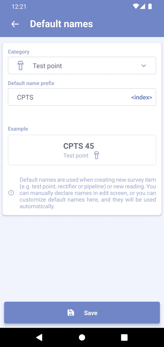Click the test point icon in Category field
The width and height of the screenshot is (164, 347).
[x=20, y=66]
